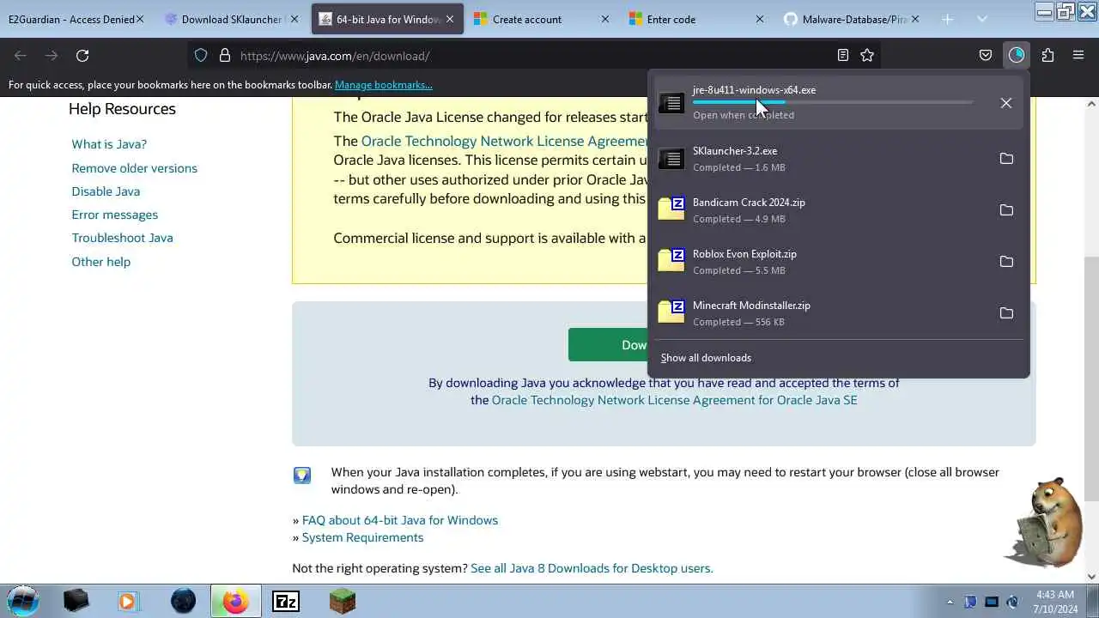Open the media player taskbar icon
The image size is (1099, 618).
click(127, 601)
